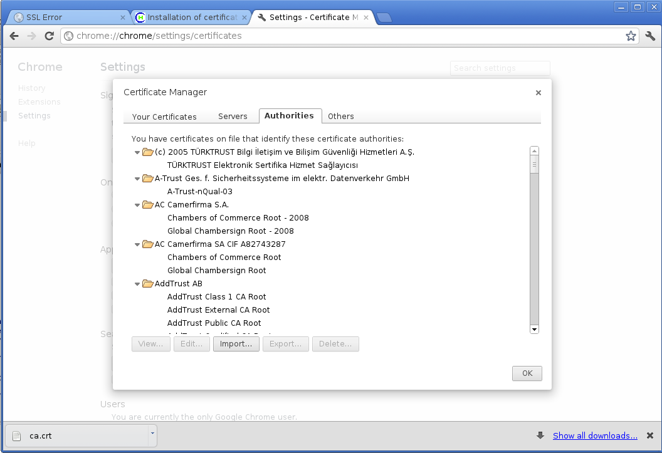Click the page icon in the address bar
This screenshot has height=453, width=662.
click(x=69, y=36)
